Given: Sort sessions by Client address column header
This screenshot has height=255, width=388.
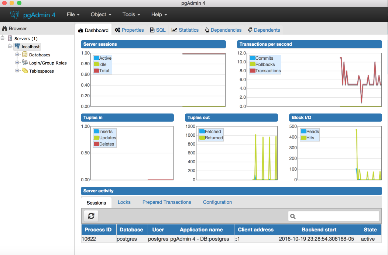Looking at the screenshot, I should pyautogui.click(x=256, y=230).
